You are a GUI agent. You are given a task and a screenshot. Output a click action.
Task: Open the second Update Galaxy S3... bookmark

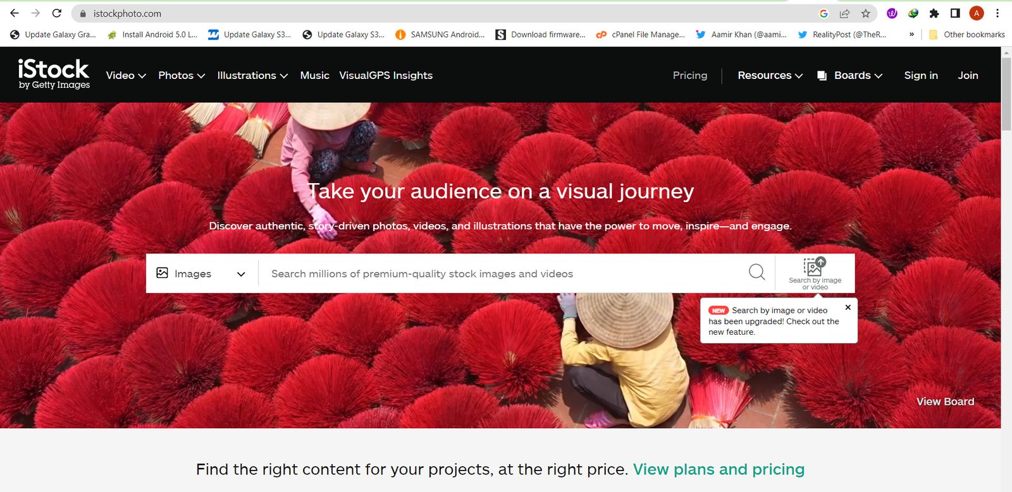point(343,35)
